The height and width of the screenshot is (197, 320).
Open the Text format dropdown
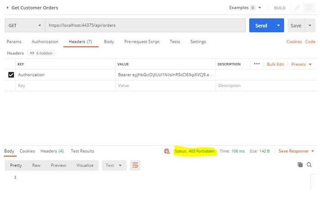pyautogui.click(x=114, y=165)
